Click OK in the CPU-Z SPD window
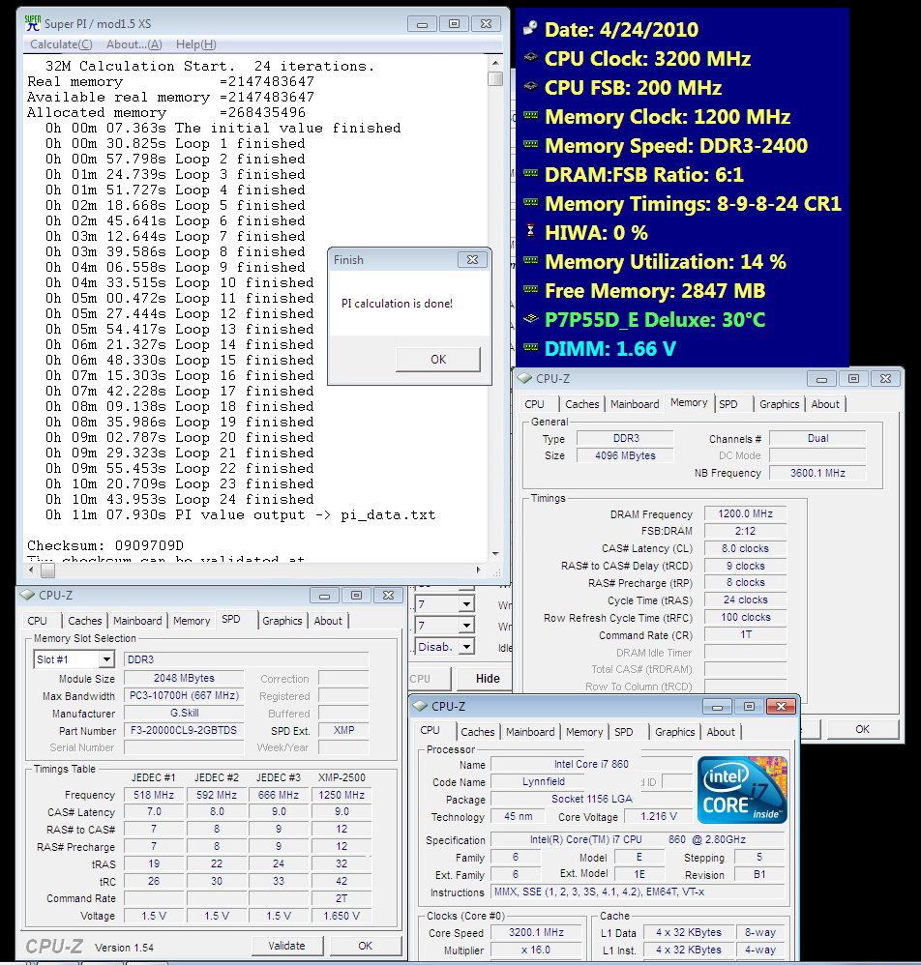The image size is (921, 965). coord(365,946)
